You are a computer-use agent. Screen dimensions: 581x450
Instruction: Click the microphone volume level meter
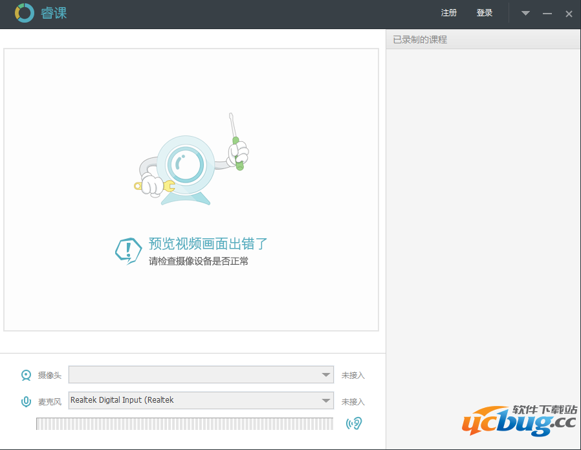click(x=184, y=423)
